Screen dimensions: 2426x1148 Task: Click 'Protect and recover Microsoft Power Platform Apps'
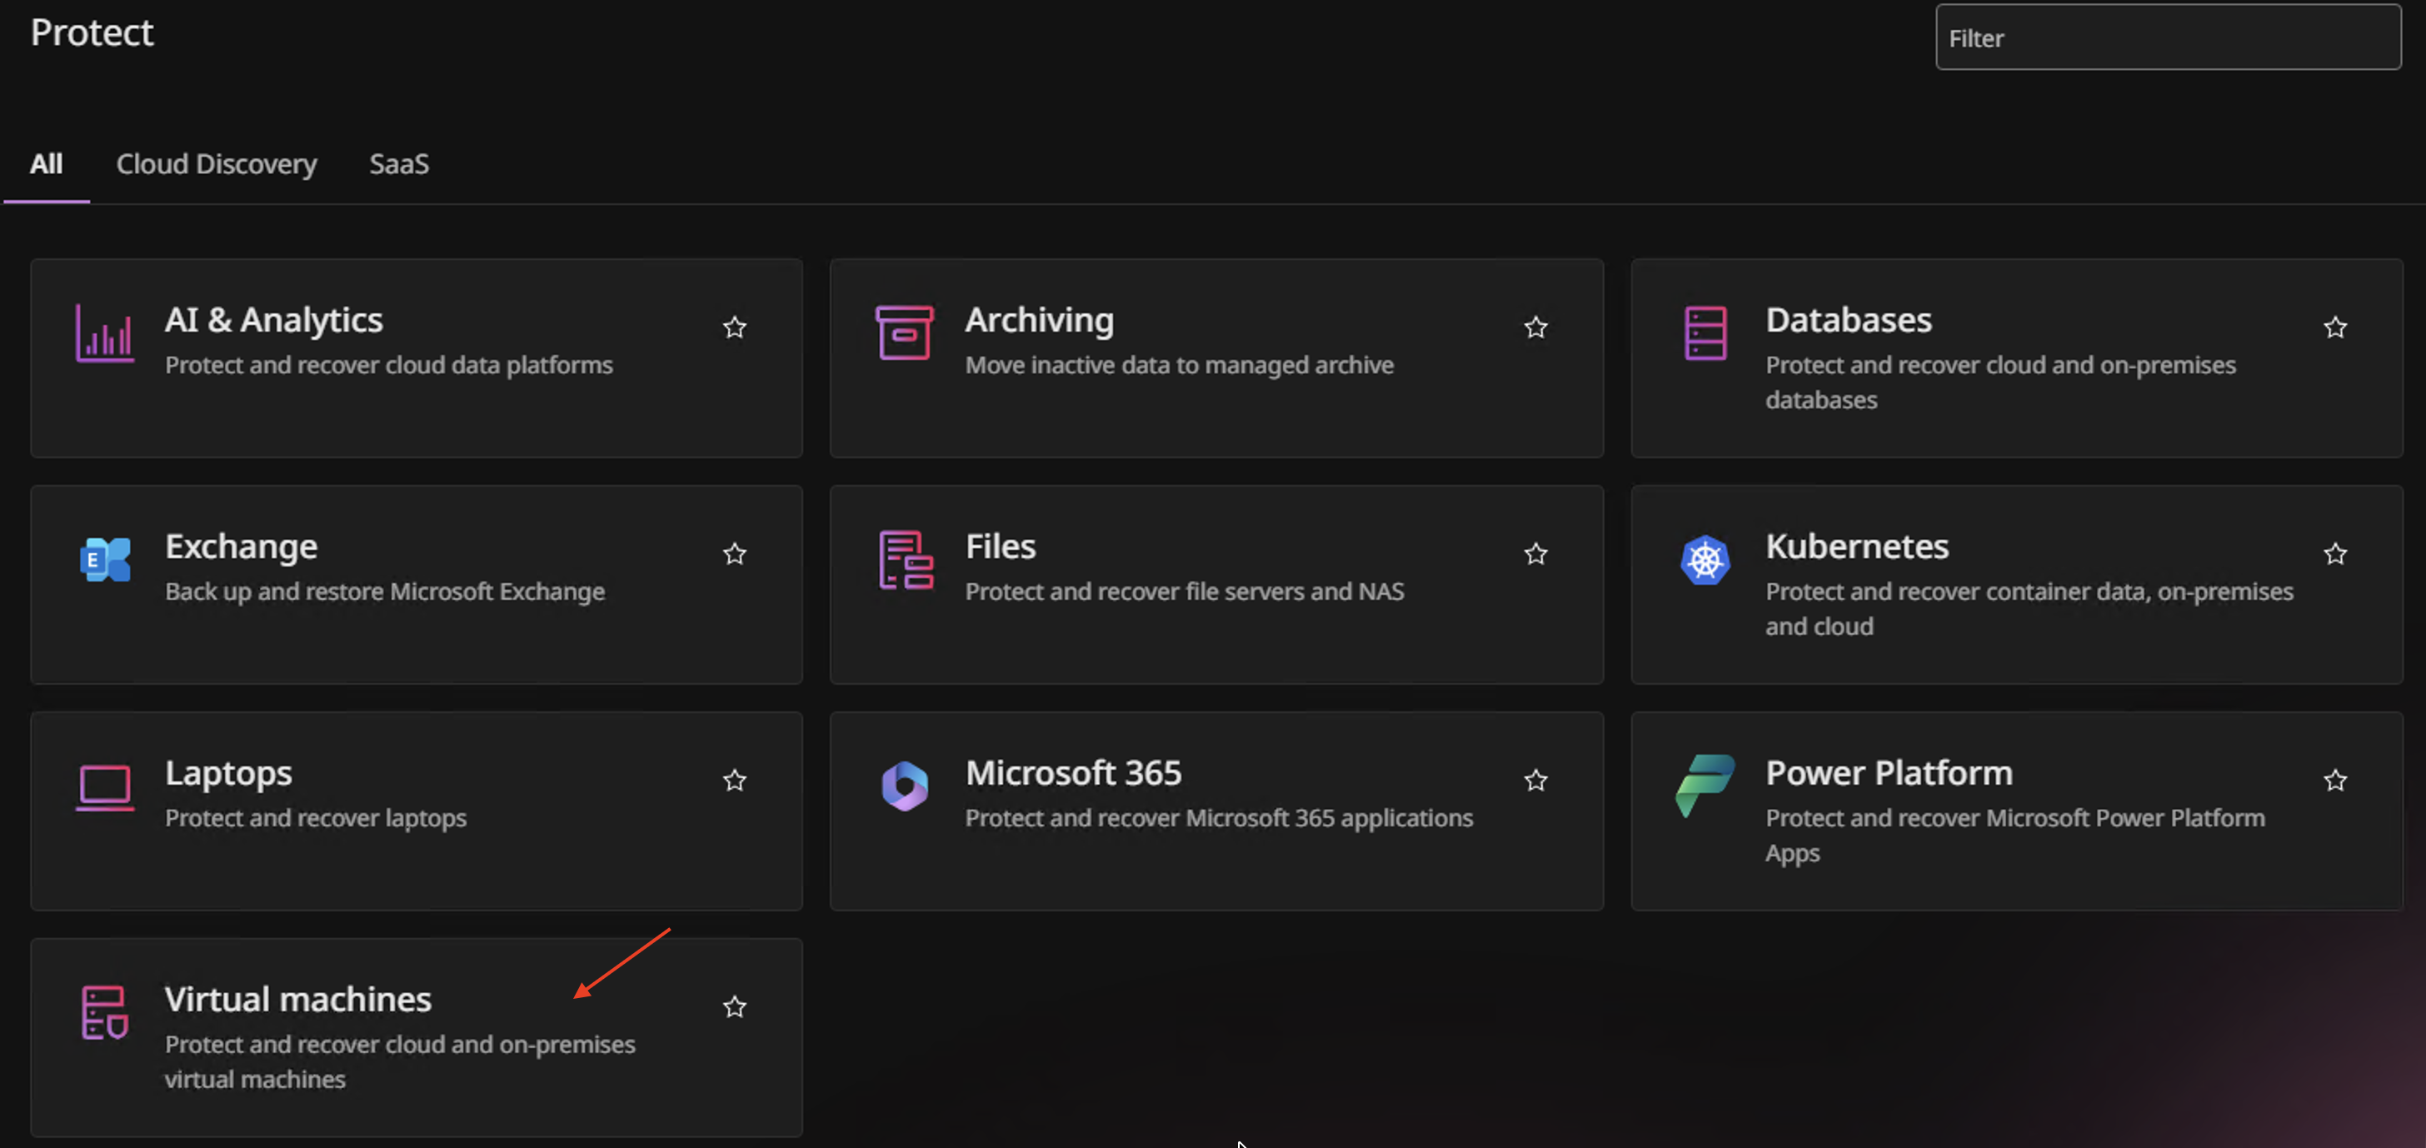[2014, 836]
